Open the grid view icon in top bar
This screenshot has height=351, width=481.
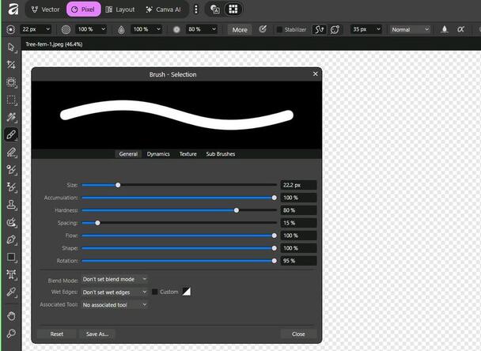coord(233,9)
